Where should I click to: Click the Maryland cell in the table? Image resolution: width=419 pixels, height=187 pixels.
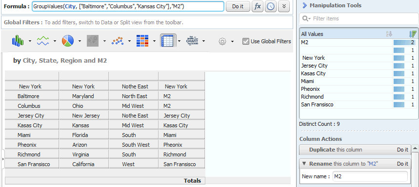[83, 96]
